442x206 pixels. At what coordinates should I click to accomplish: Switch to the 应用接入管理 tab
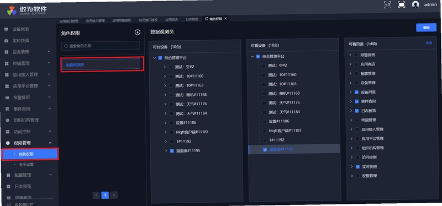[95, 20]
